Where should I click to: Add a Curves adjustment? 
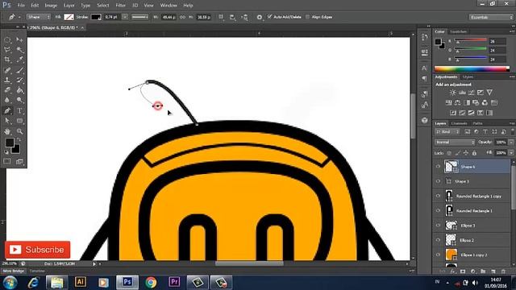tap(471, 93)
